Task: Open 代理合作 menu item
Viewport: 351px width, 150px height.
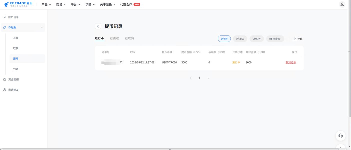Action: tap(126, 4)
